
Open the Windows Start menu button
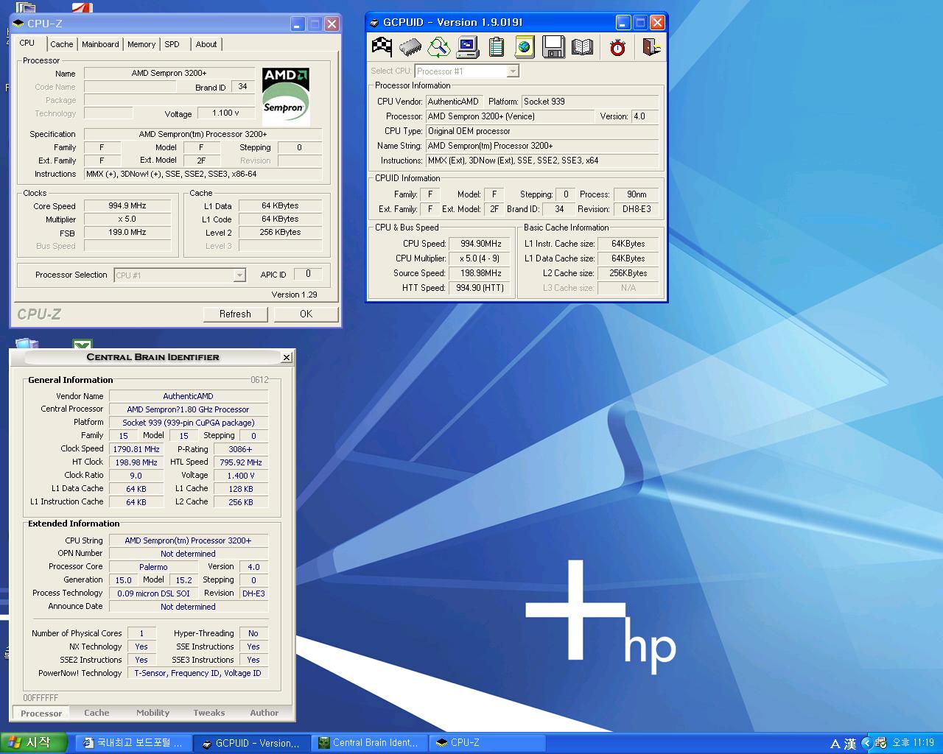click(34, 743)
